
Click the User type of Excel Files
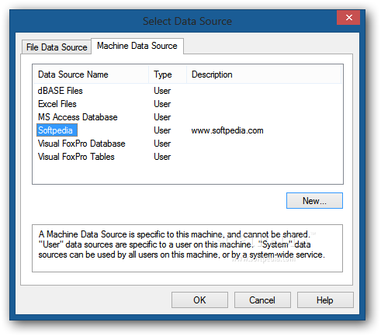162,104
